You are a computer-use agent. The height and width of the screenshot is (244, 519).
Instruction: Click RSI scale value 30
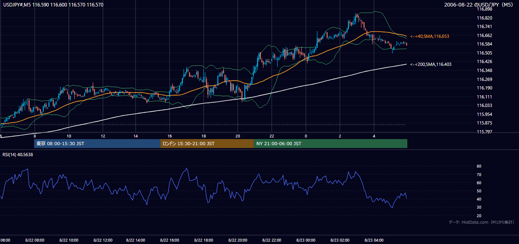pos(479,207)
